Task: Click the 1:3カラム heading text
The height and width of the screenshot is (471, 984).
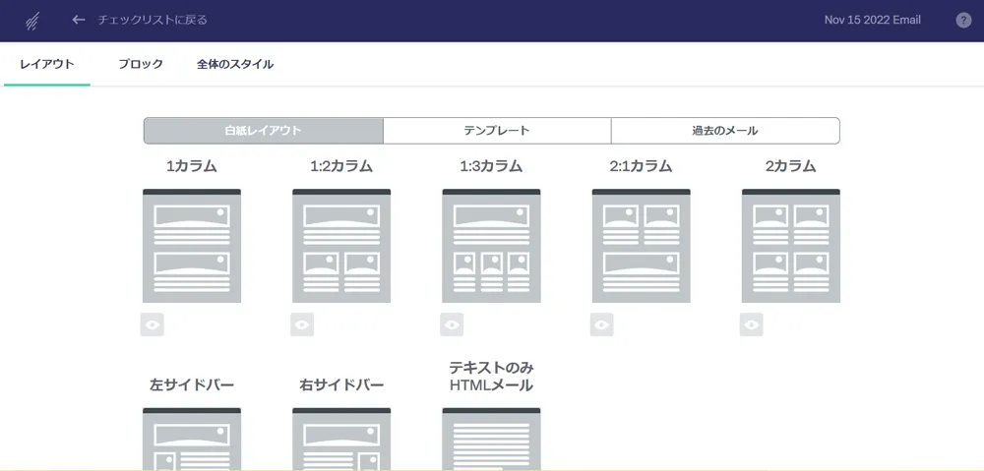Action: click(491, 166)
